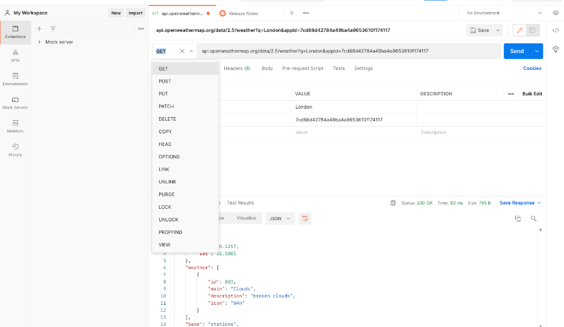Open the JSON format dropdown
Viewport: 564px width, 327px height.
click(280, 218)
